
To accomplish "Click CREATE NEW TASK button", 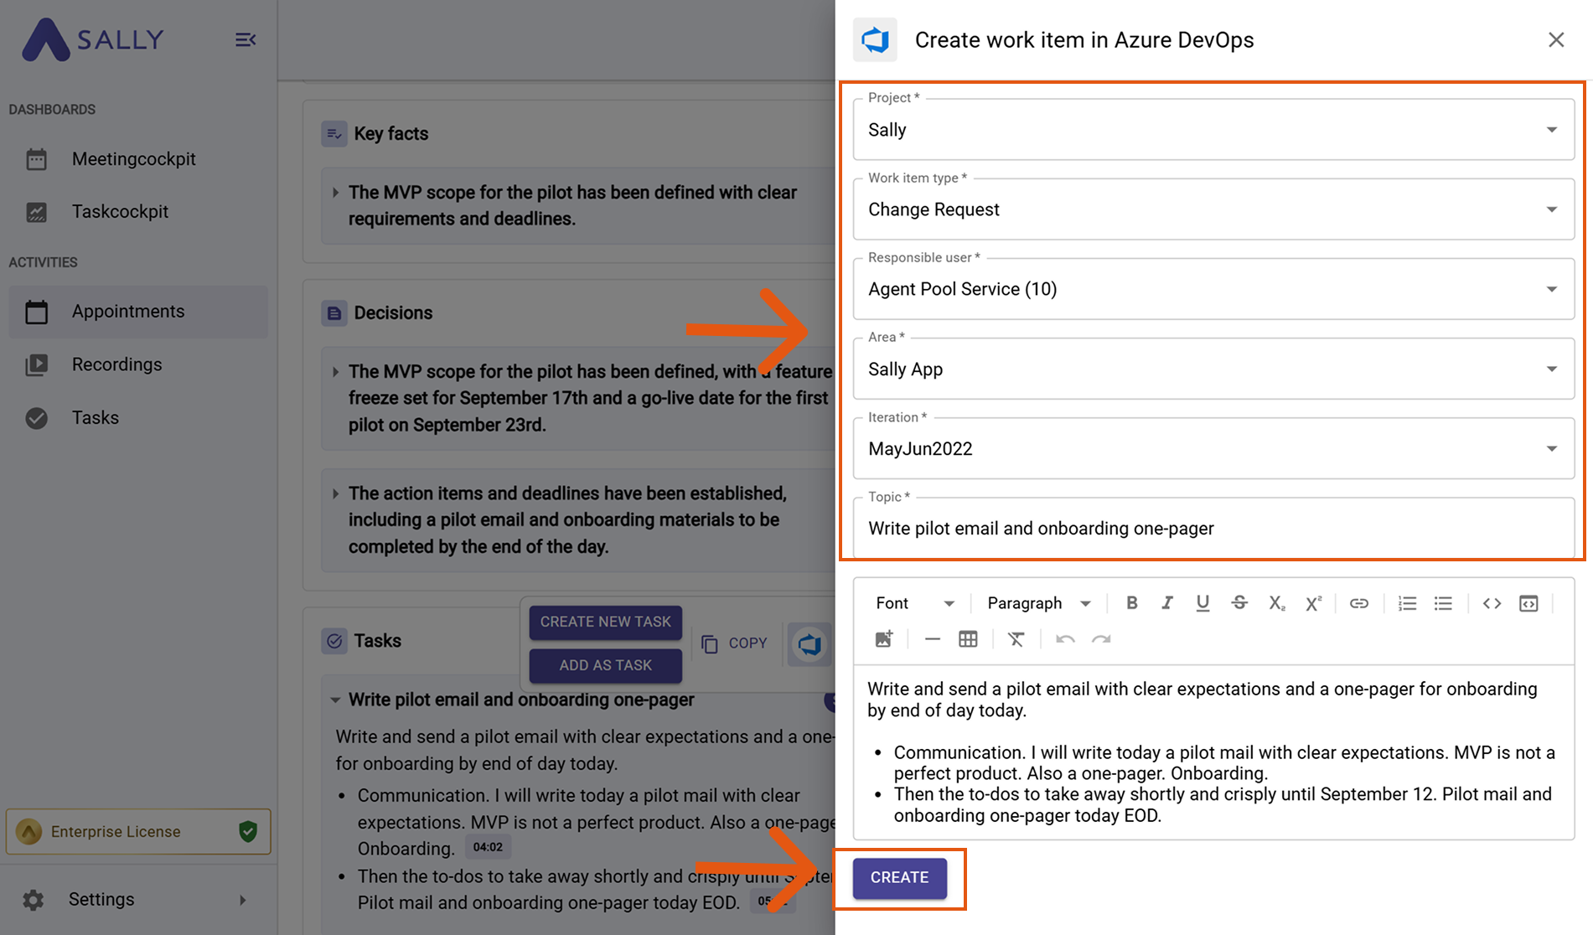I will [x=605, y=622].
